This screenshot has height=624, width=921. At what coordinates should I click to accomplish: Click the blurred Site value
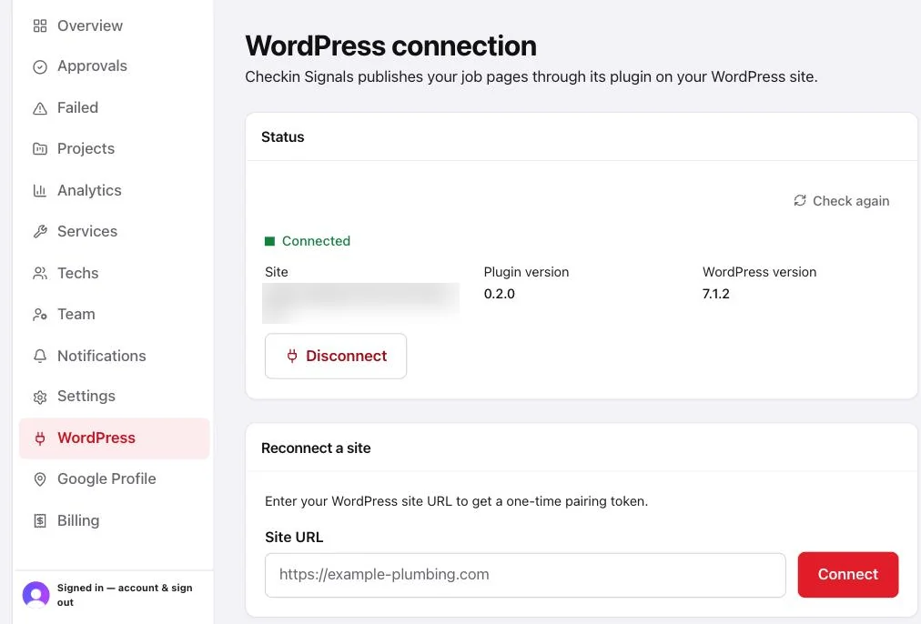pyautogui.click(x=360, y=303)
